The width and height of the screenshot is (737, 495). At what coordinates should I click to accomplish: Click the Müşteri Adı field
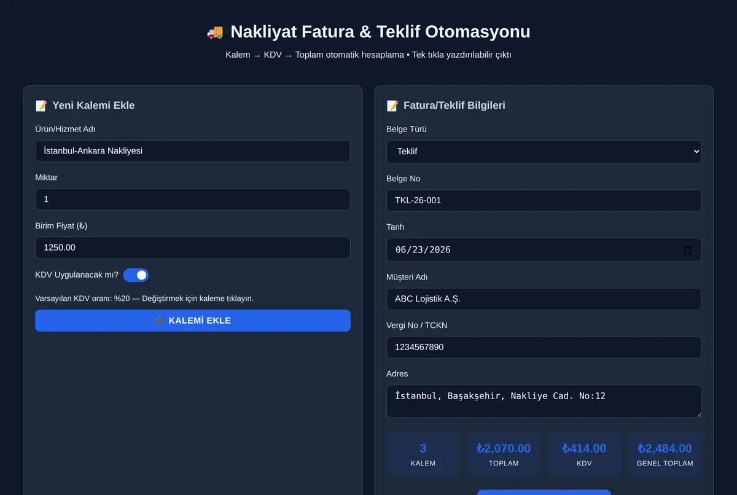tap(544, 299)
